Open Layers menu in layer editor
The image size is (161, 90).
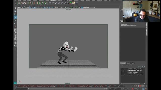123,65
